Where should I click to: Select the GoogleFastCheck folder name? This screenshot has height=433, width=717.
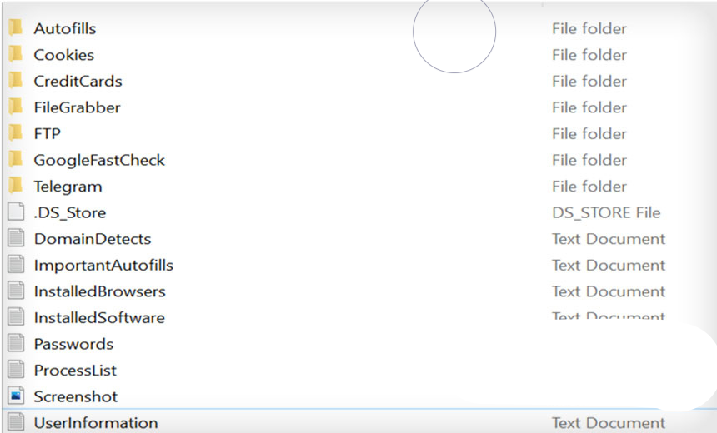pyautogui.click(x=99, y=160)
